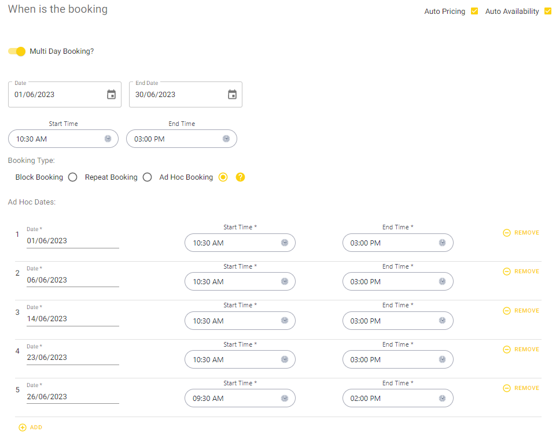The height and width of the screenshot is (446, 556).
Task: Click the Auto Availability label
Action: click(512, 12)
